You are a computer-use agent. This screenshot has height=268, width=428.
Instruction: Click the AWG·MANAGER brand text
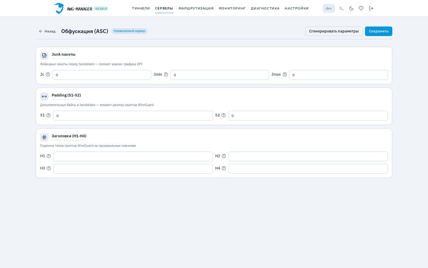[79, 9]
